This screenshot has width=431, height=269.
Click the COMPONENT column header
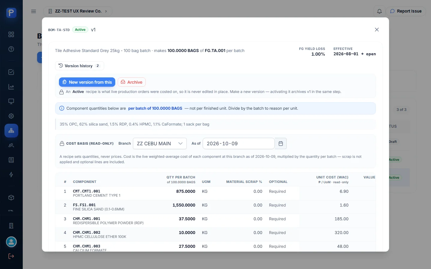(x=85, y=182)
